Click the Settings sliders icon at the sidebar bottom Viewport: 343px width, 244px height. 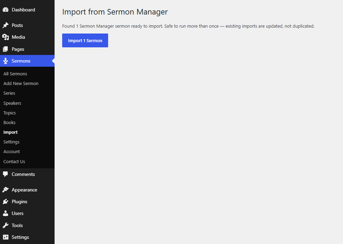coord(6,237)
